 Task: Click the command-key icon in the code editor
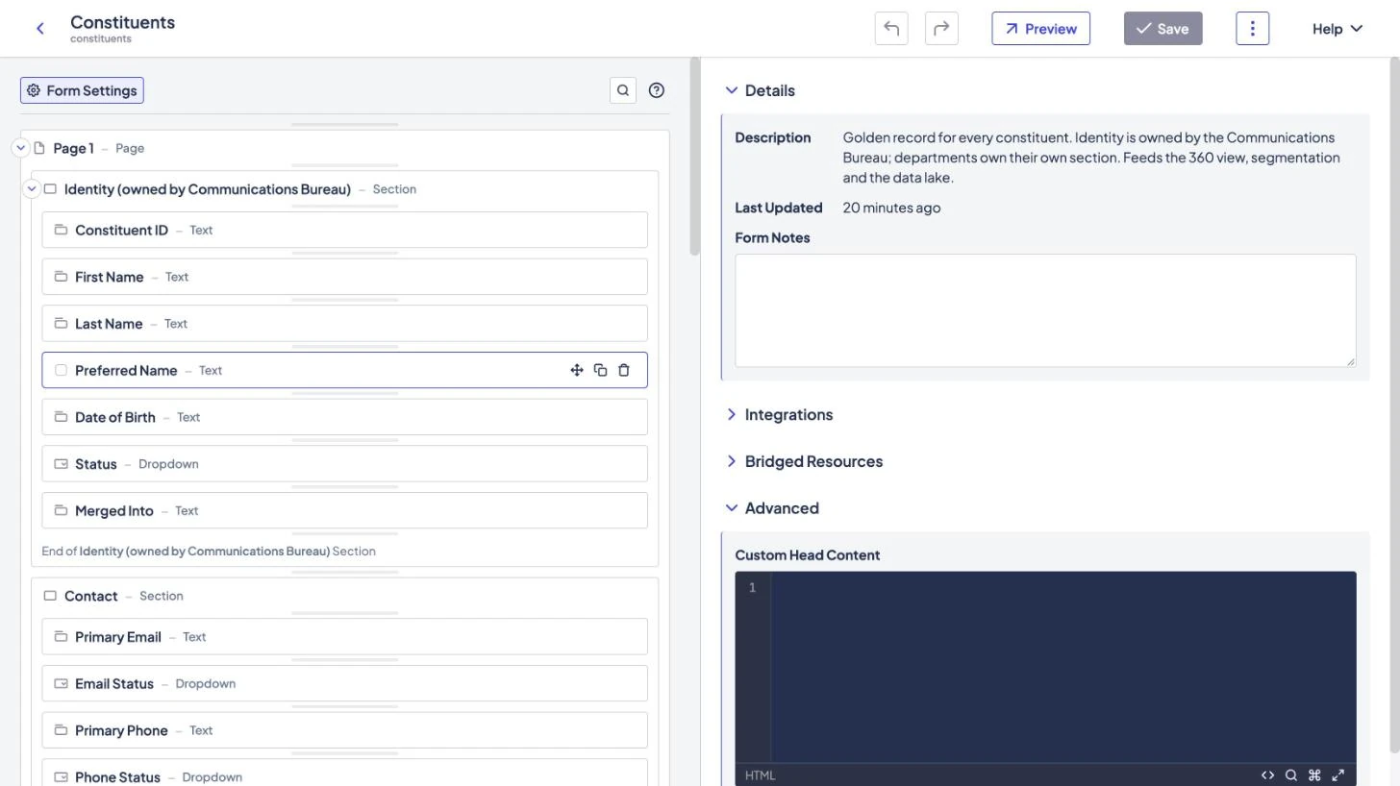click(1314, 775)
